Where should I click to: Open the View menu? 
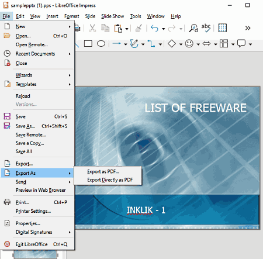point(35,16)
